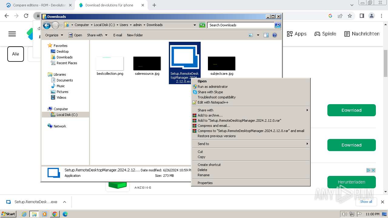Open Chrome three-dot menu
This screenshot has width=388, height=218.
(382, 16)
